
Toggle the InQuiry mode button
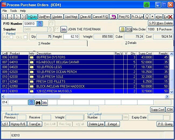point(32,17)
